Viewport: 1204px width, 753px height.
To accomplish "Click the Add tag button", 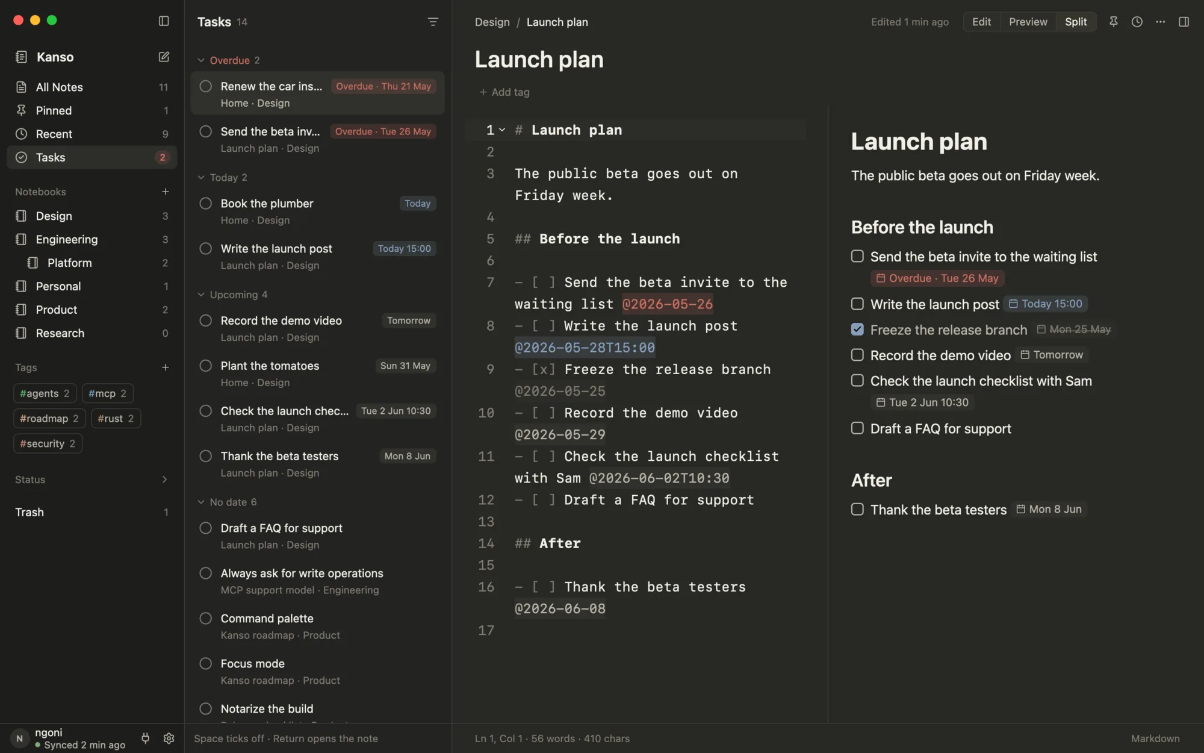I will pos(504,92).
